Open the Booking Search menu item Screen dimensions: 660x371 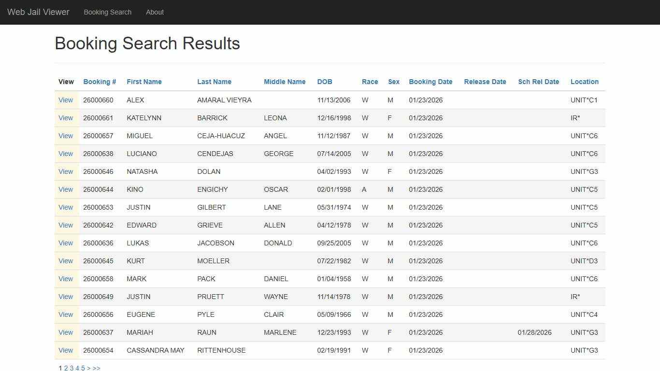[107, 12]
